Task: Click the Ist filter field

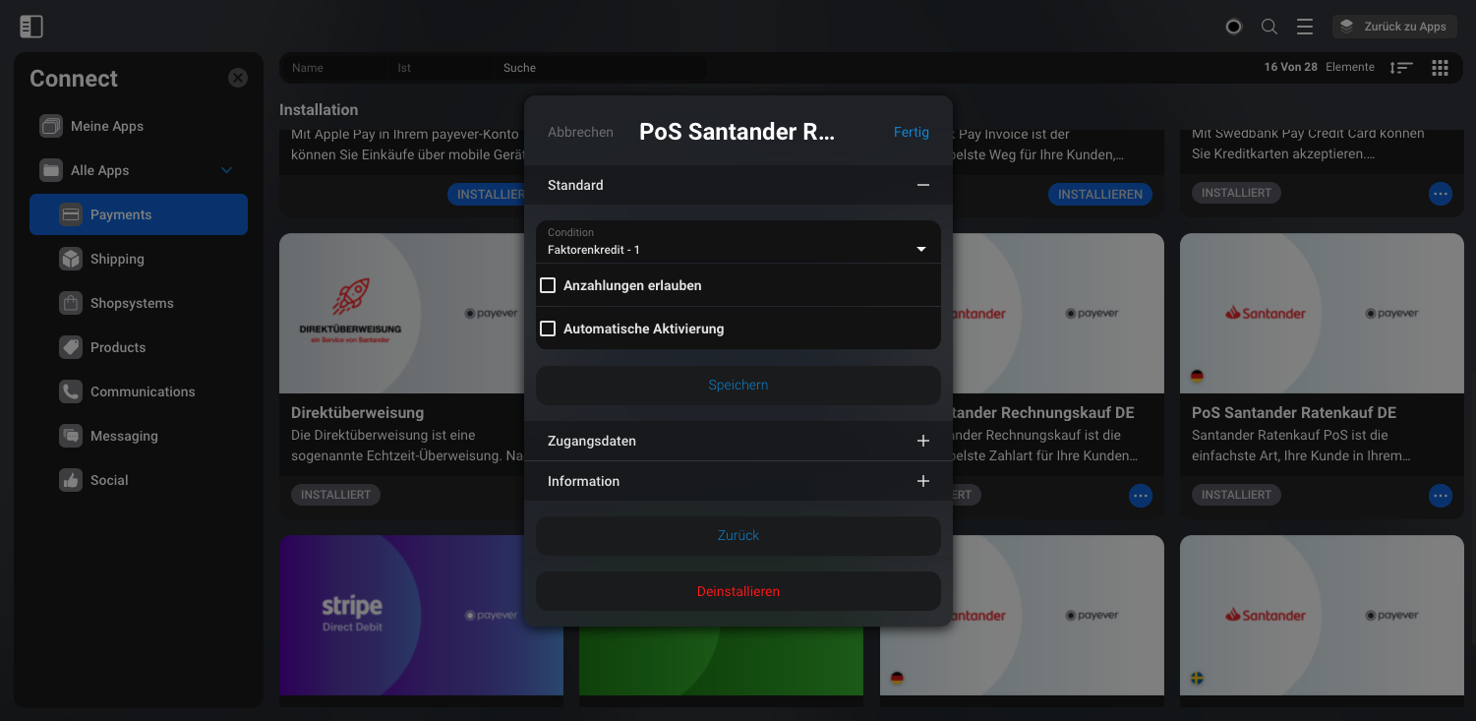Action: tap(443, 68)
